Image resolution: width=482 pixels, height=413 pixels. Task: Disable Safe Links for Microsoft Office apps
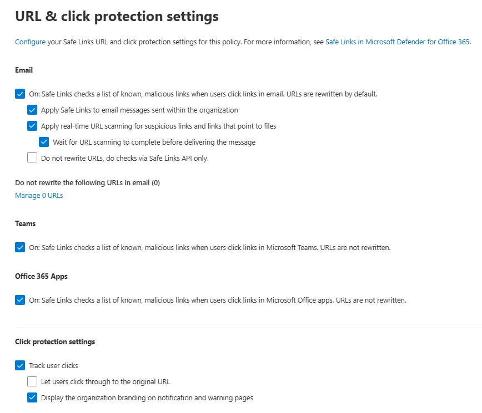[x=20, y=300]
